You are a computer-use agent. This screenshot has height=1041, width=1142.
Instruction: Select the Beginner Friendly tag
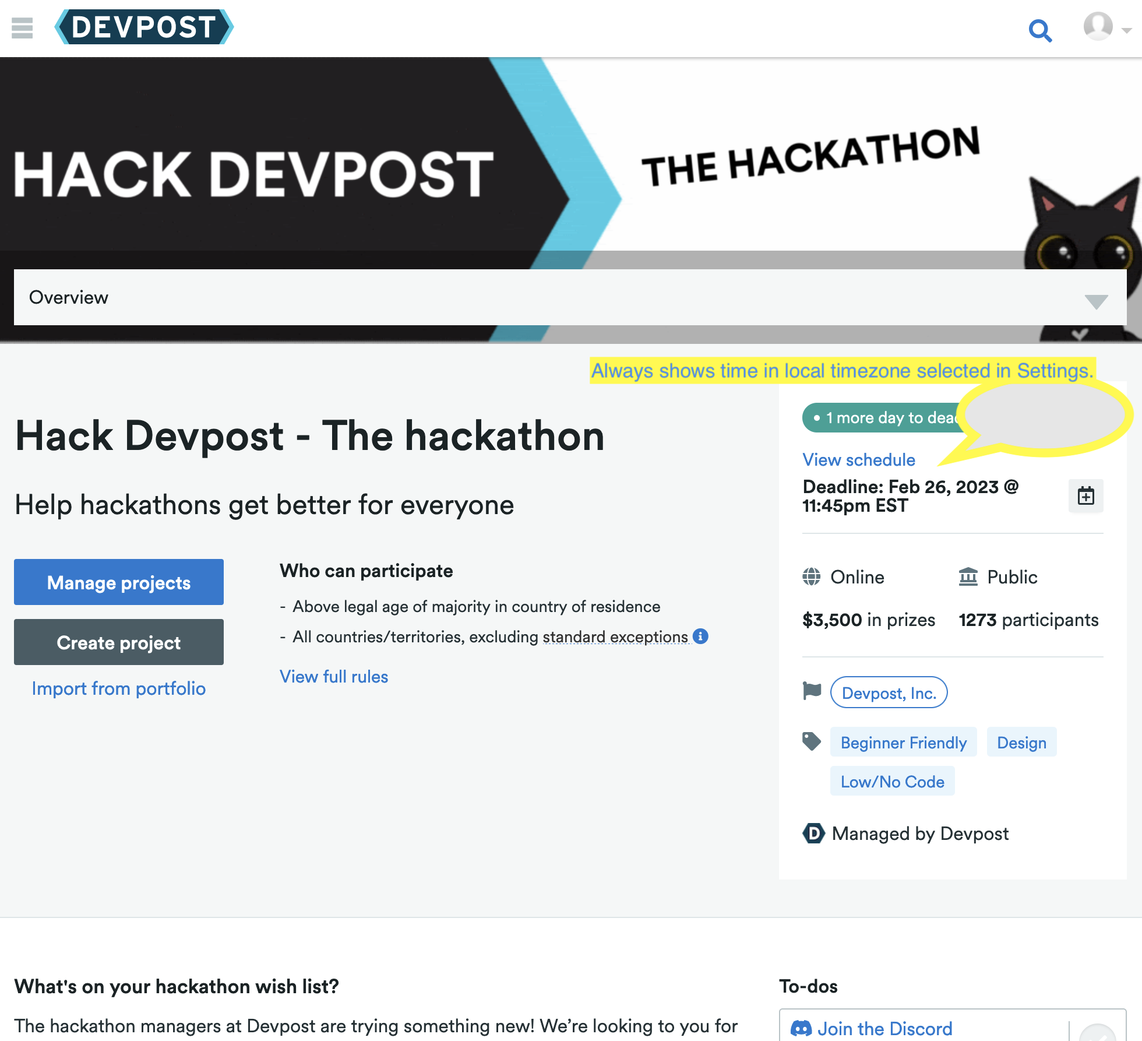[x=903, y=743]
